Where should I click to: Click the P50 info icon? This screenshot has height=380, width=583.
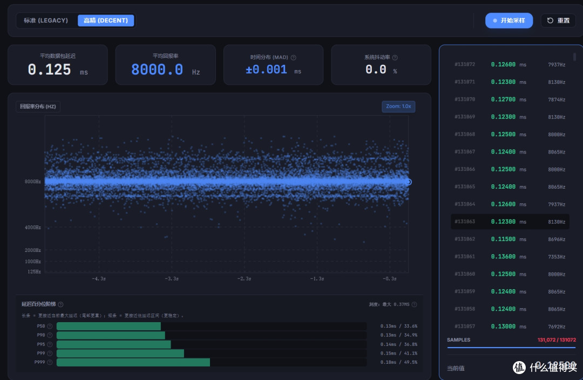[x=50, y=326]
